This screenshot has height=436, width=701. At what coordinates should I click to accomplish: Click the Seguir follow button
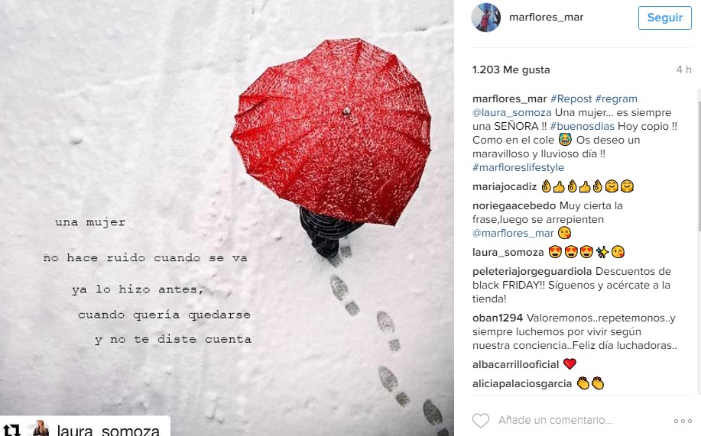664,18
